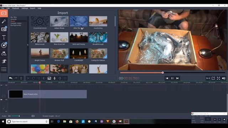Skip to previous frame in preview

coord(167,78)
